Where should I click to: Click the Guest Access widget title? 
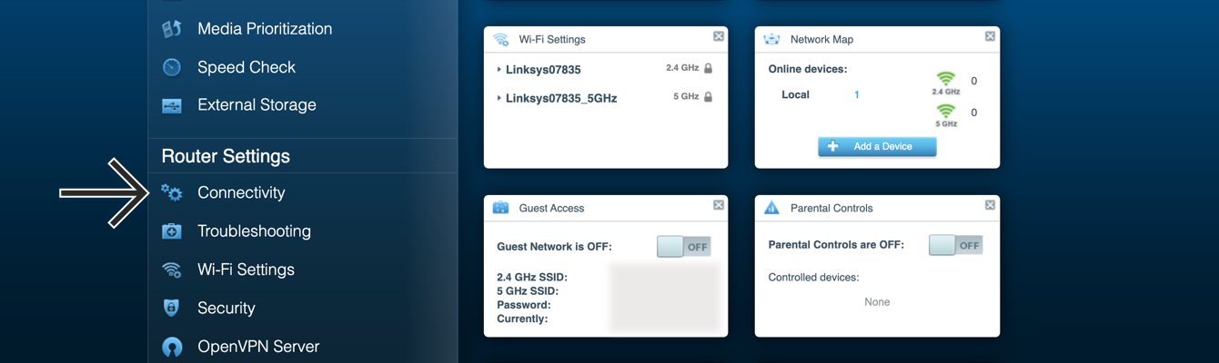tap(551, 208)
